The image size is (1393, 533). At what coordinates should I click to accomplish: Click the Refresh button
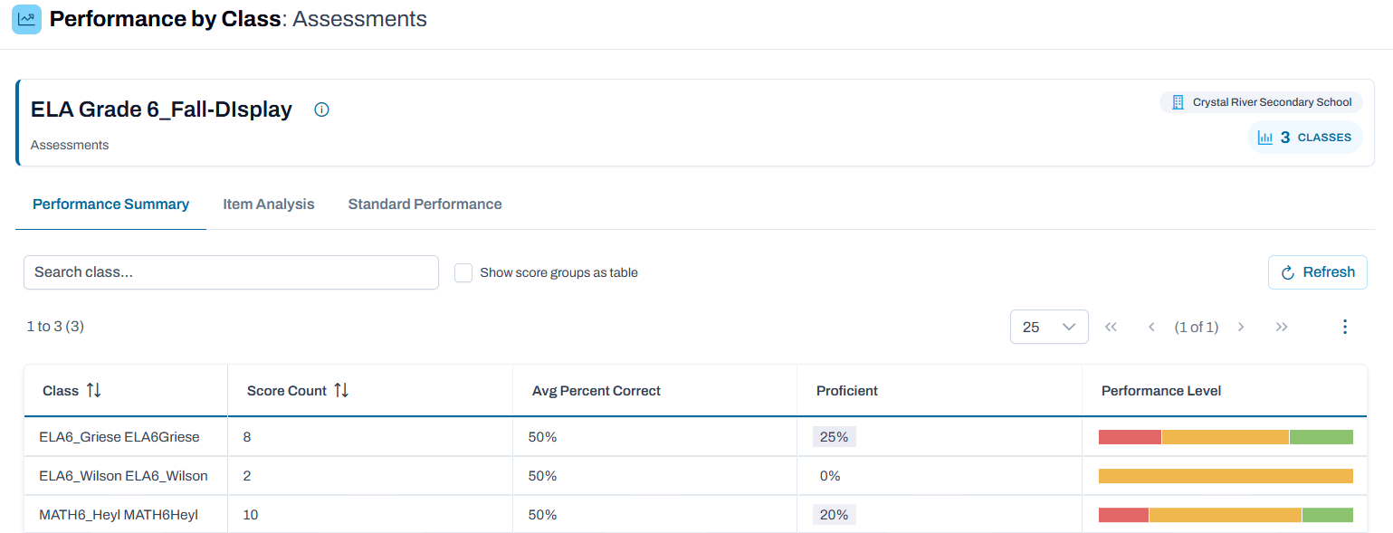pos(1318,272)
